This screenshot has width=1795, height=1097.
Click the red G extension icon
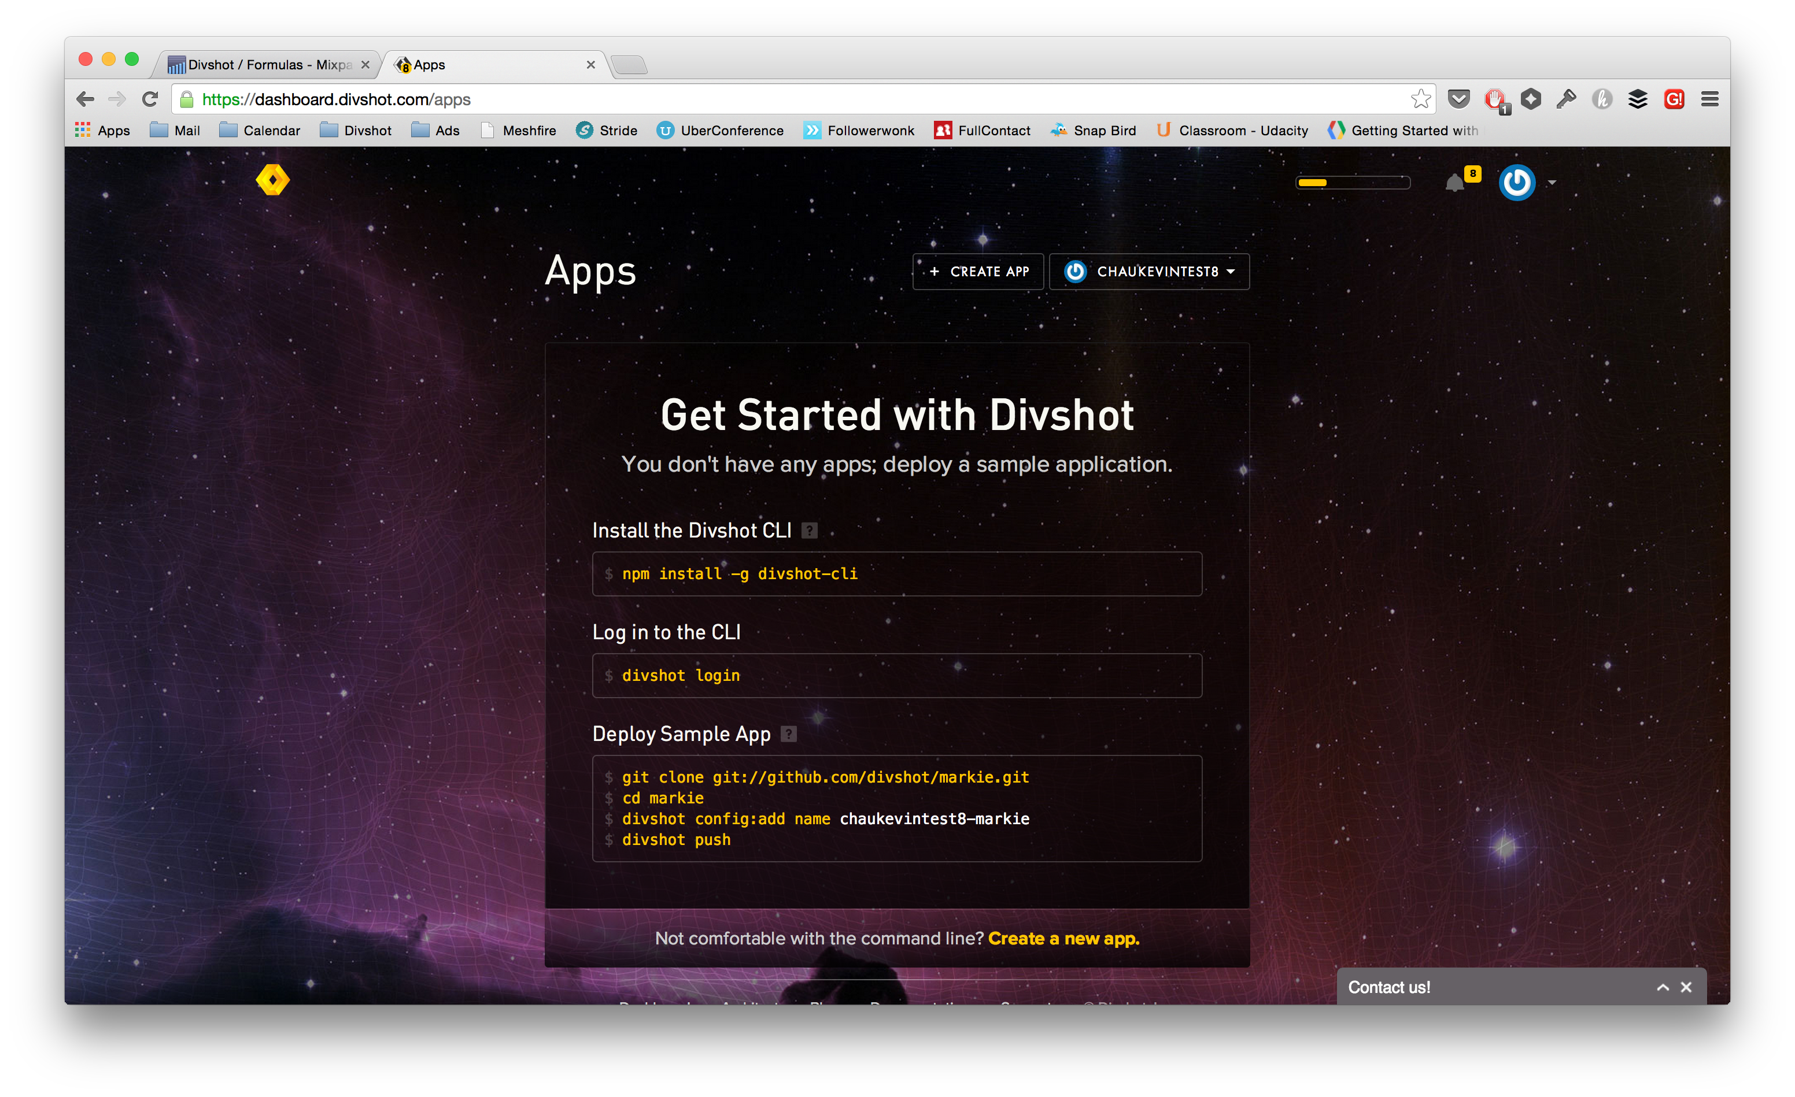pyautogui.click(x=1674, y=99)
